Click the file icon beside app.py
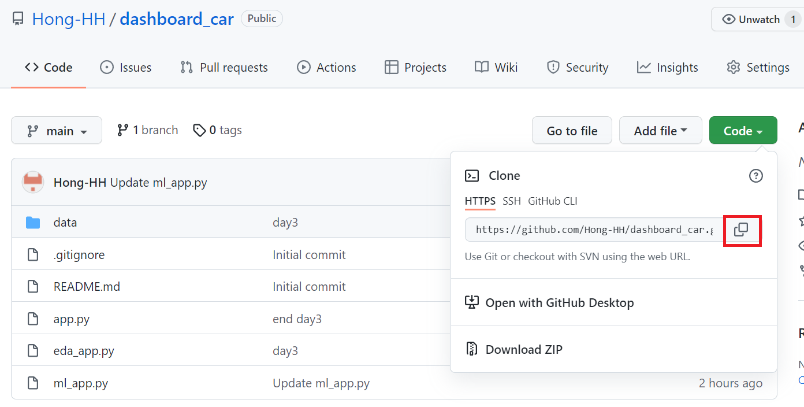The image size is (804, 407). click(33, 319)
